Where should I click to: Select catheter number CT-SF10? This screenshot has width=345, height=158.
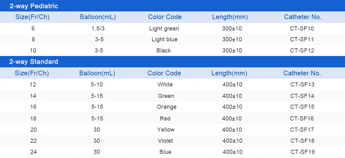click(302, 29)
